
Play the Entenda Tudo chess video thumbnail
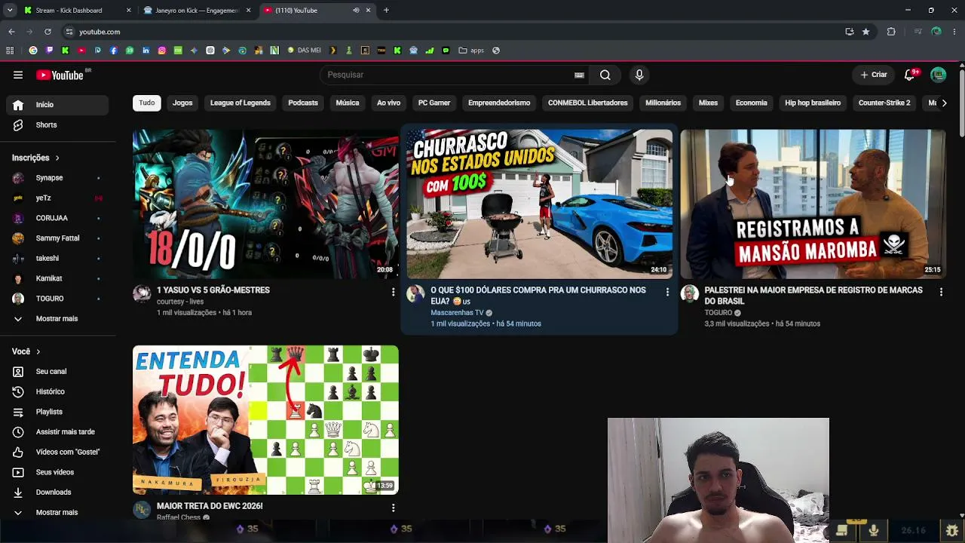[x=265, y=420]
